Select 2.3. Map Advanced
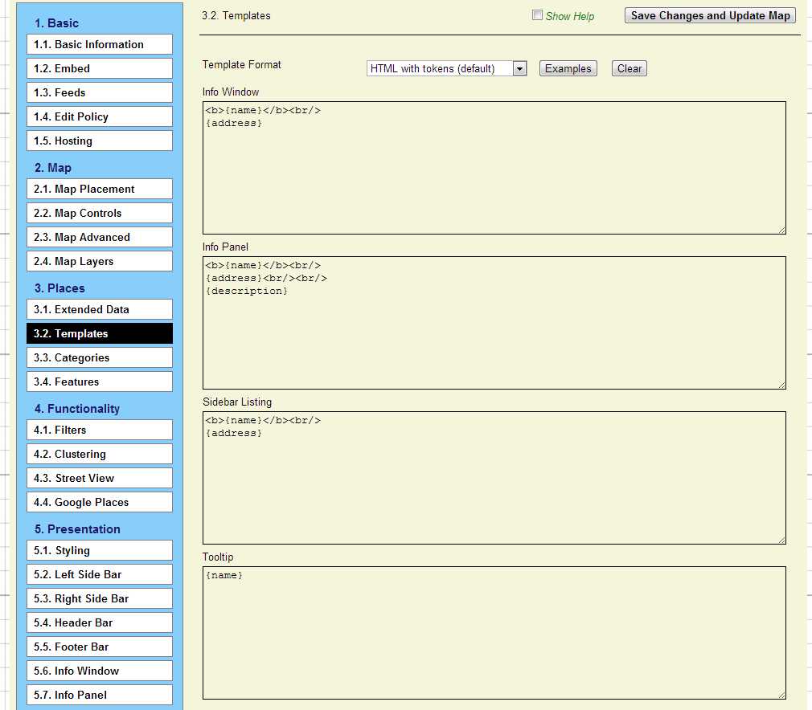Screen dimensions: 812x710 click(x=100, y=237)
